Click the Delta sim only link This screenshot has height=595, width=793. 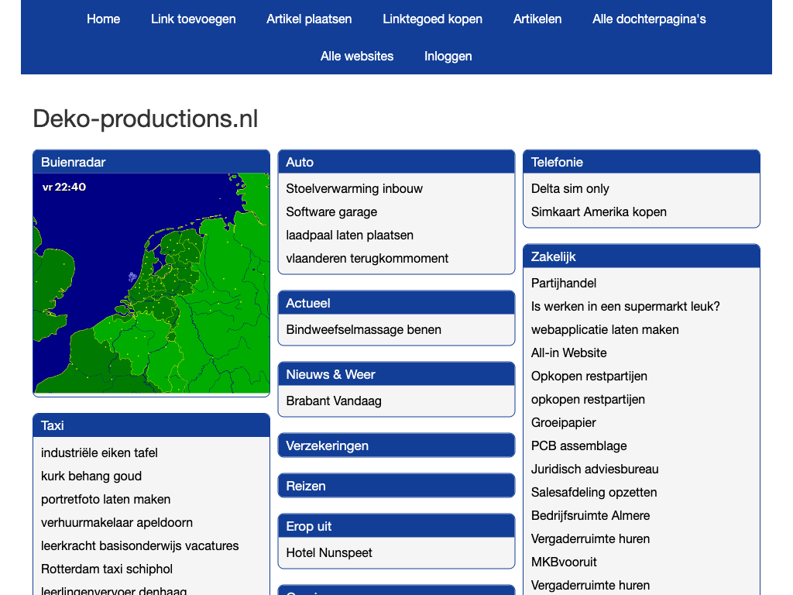[x=570, y=188]
